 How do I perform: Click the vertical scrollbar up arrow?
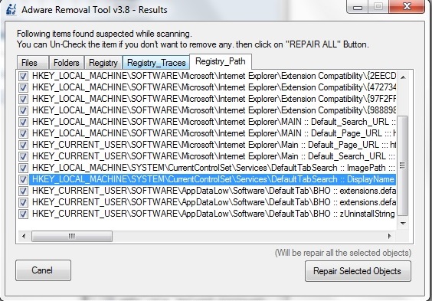click(x=403, y=77)
